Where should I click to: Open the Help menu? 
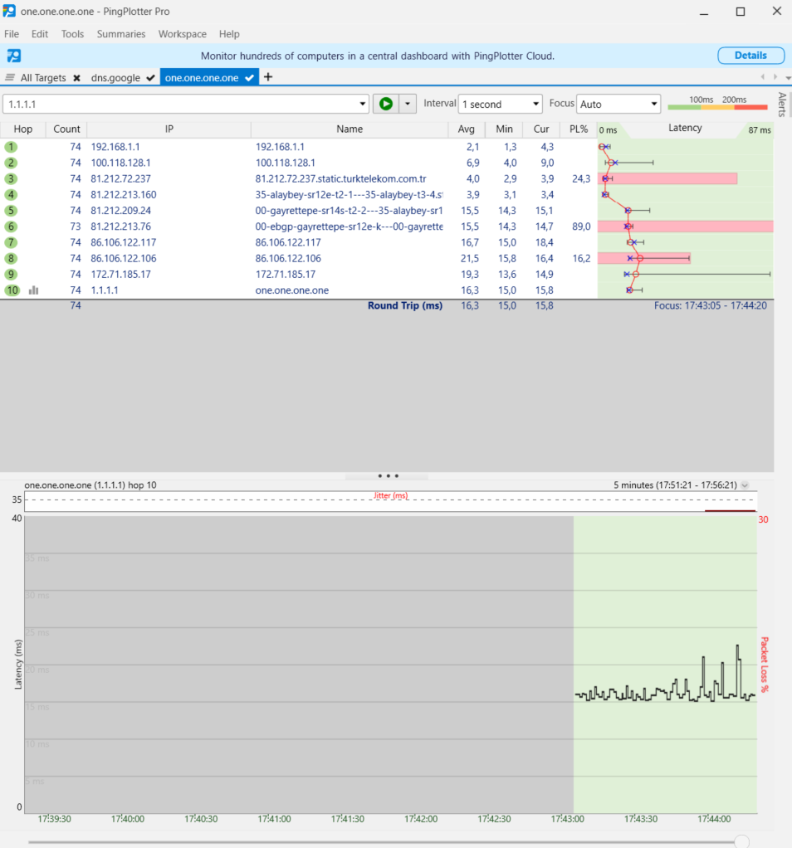click(x=229, y=34)
